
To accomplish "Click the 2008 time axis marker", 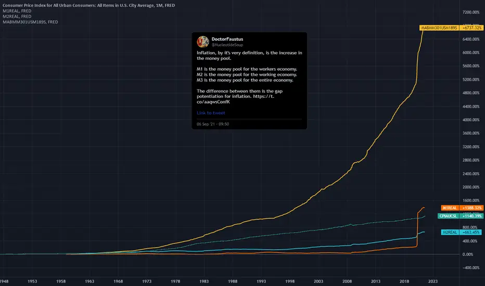I will point(347,281).
